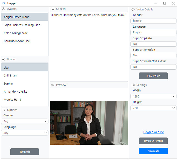Viewport: 178px width, 165px height.
Task: Click the avatar preview image
Action: 89,123
